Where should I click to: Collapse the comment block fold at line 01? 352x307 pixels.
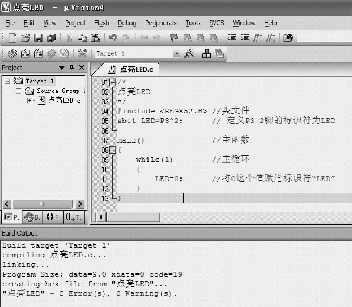tap(113, 83)
